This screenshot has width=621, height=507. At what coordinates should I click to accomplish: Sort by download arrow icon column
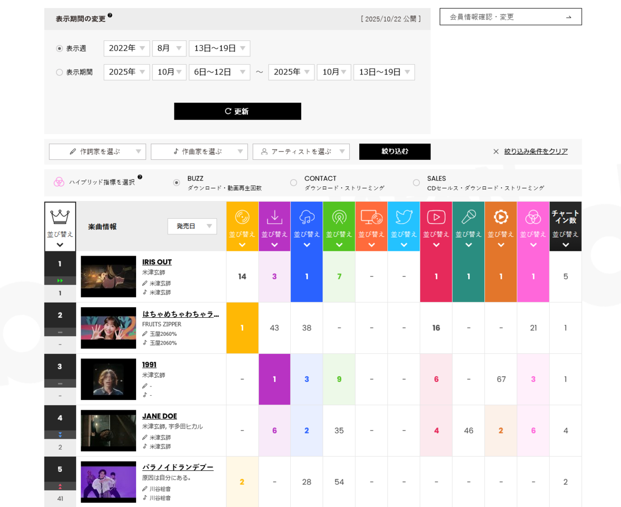pos(274,227)
